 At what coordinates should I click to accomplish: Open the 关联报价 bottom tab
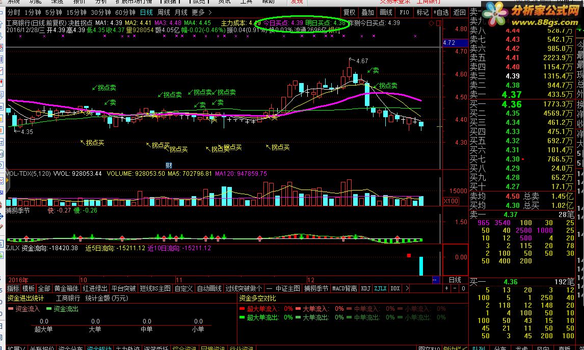coord(42,348)
